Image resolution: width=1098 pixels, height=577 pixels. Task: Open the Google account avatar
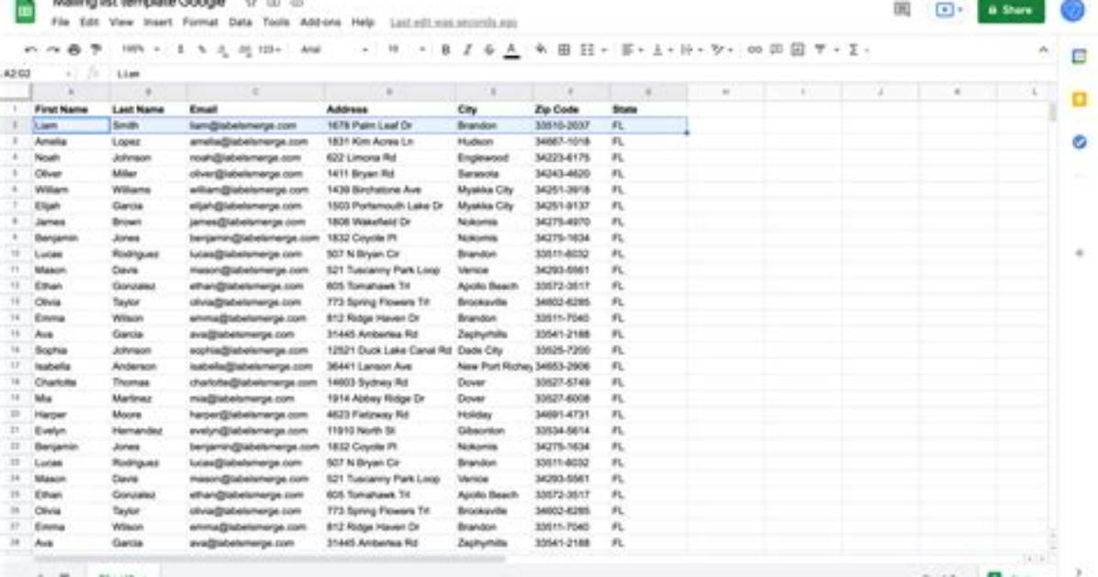pyautogui.click(x=1072, y=10)
